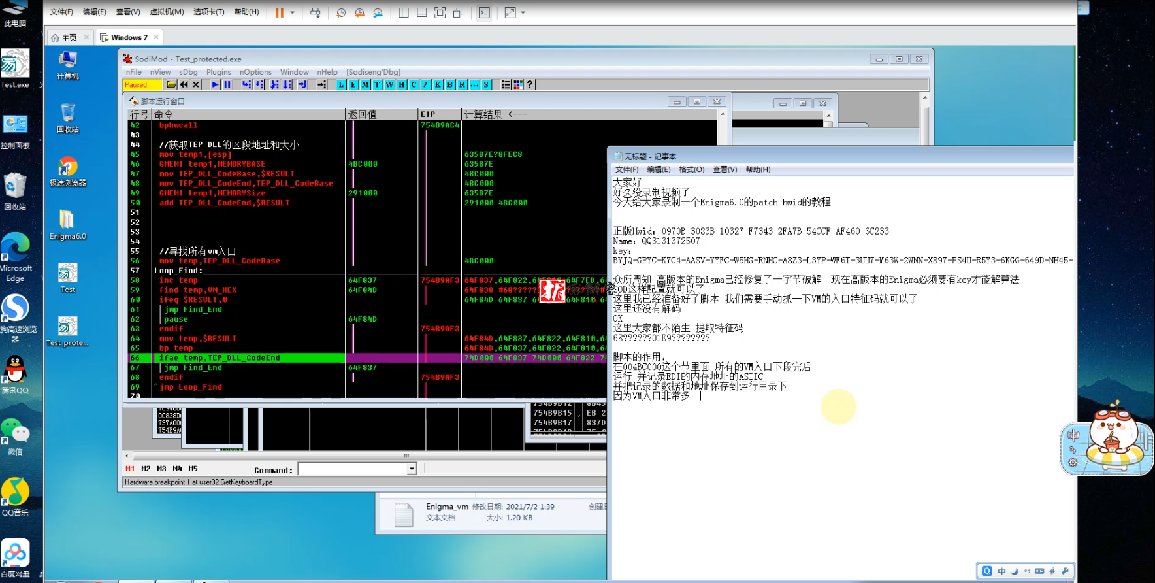1155x583 pixels.
Task: Click the Restart (rewind) icon in SodiMod
Action: click(184, 84)
